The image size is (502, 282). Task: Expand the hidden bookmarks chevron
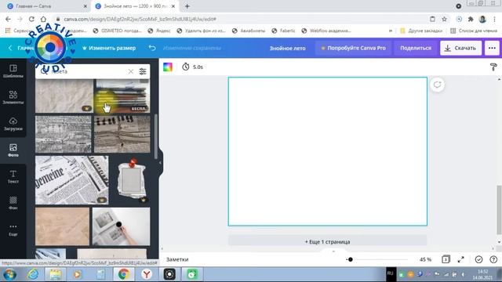[x=391, y=31]
